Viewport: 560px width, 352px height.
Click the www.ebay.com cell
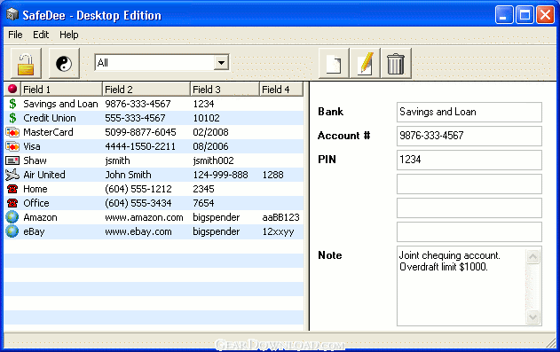[x=138, y=231]
